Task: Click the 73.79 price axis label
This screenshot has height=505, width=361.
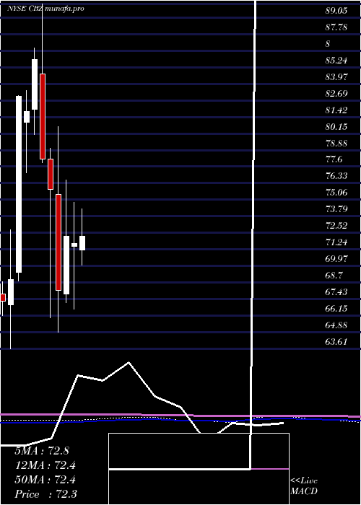Action: (336, 209)
